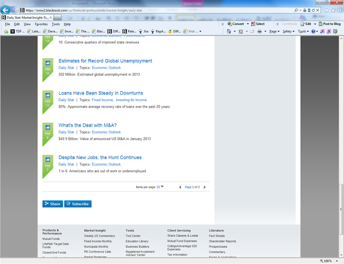Viewport: 344px width, 264px height.
Task: Open the Edit menu in menu bar
Action: [17, 24]
